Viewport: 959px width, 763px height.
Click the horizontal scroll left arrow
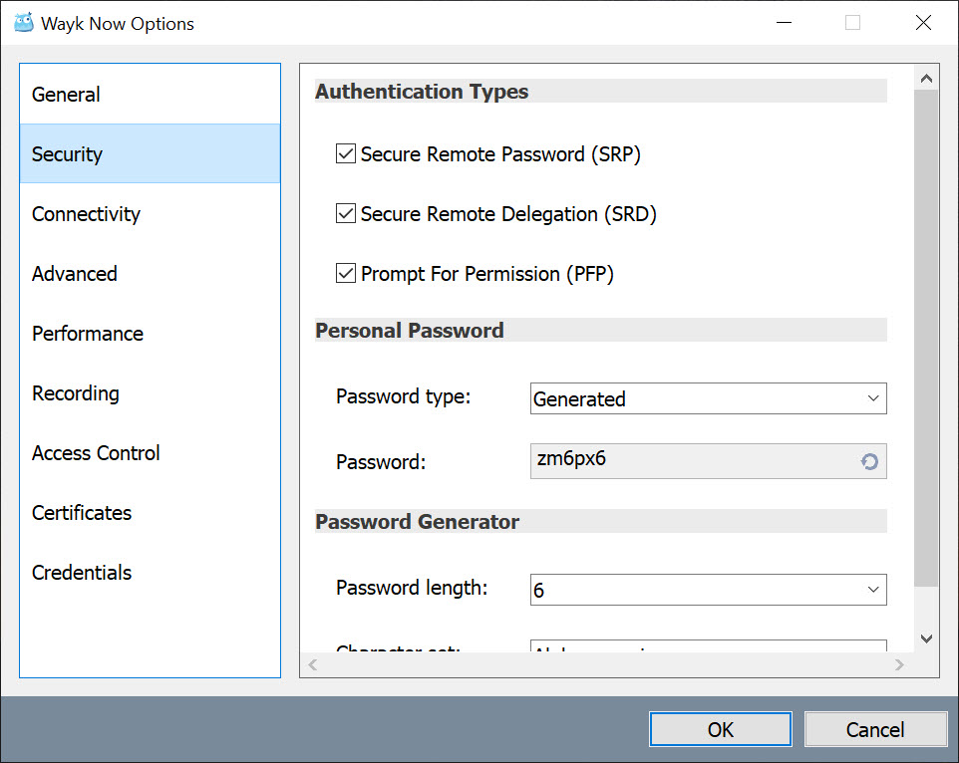point(313,664)
